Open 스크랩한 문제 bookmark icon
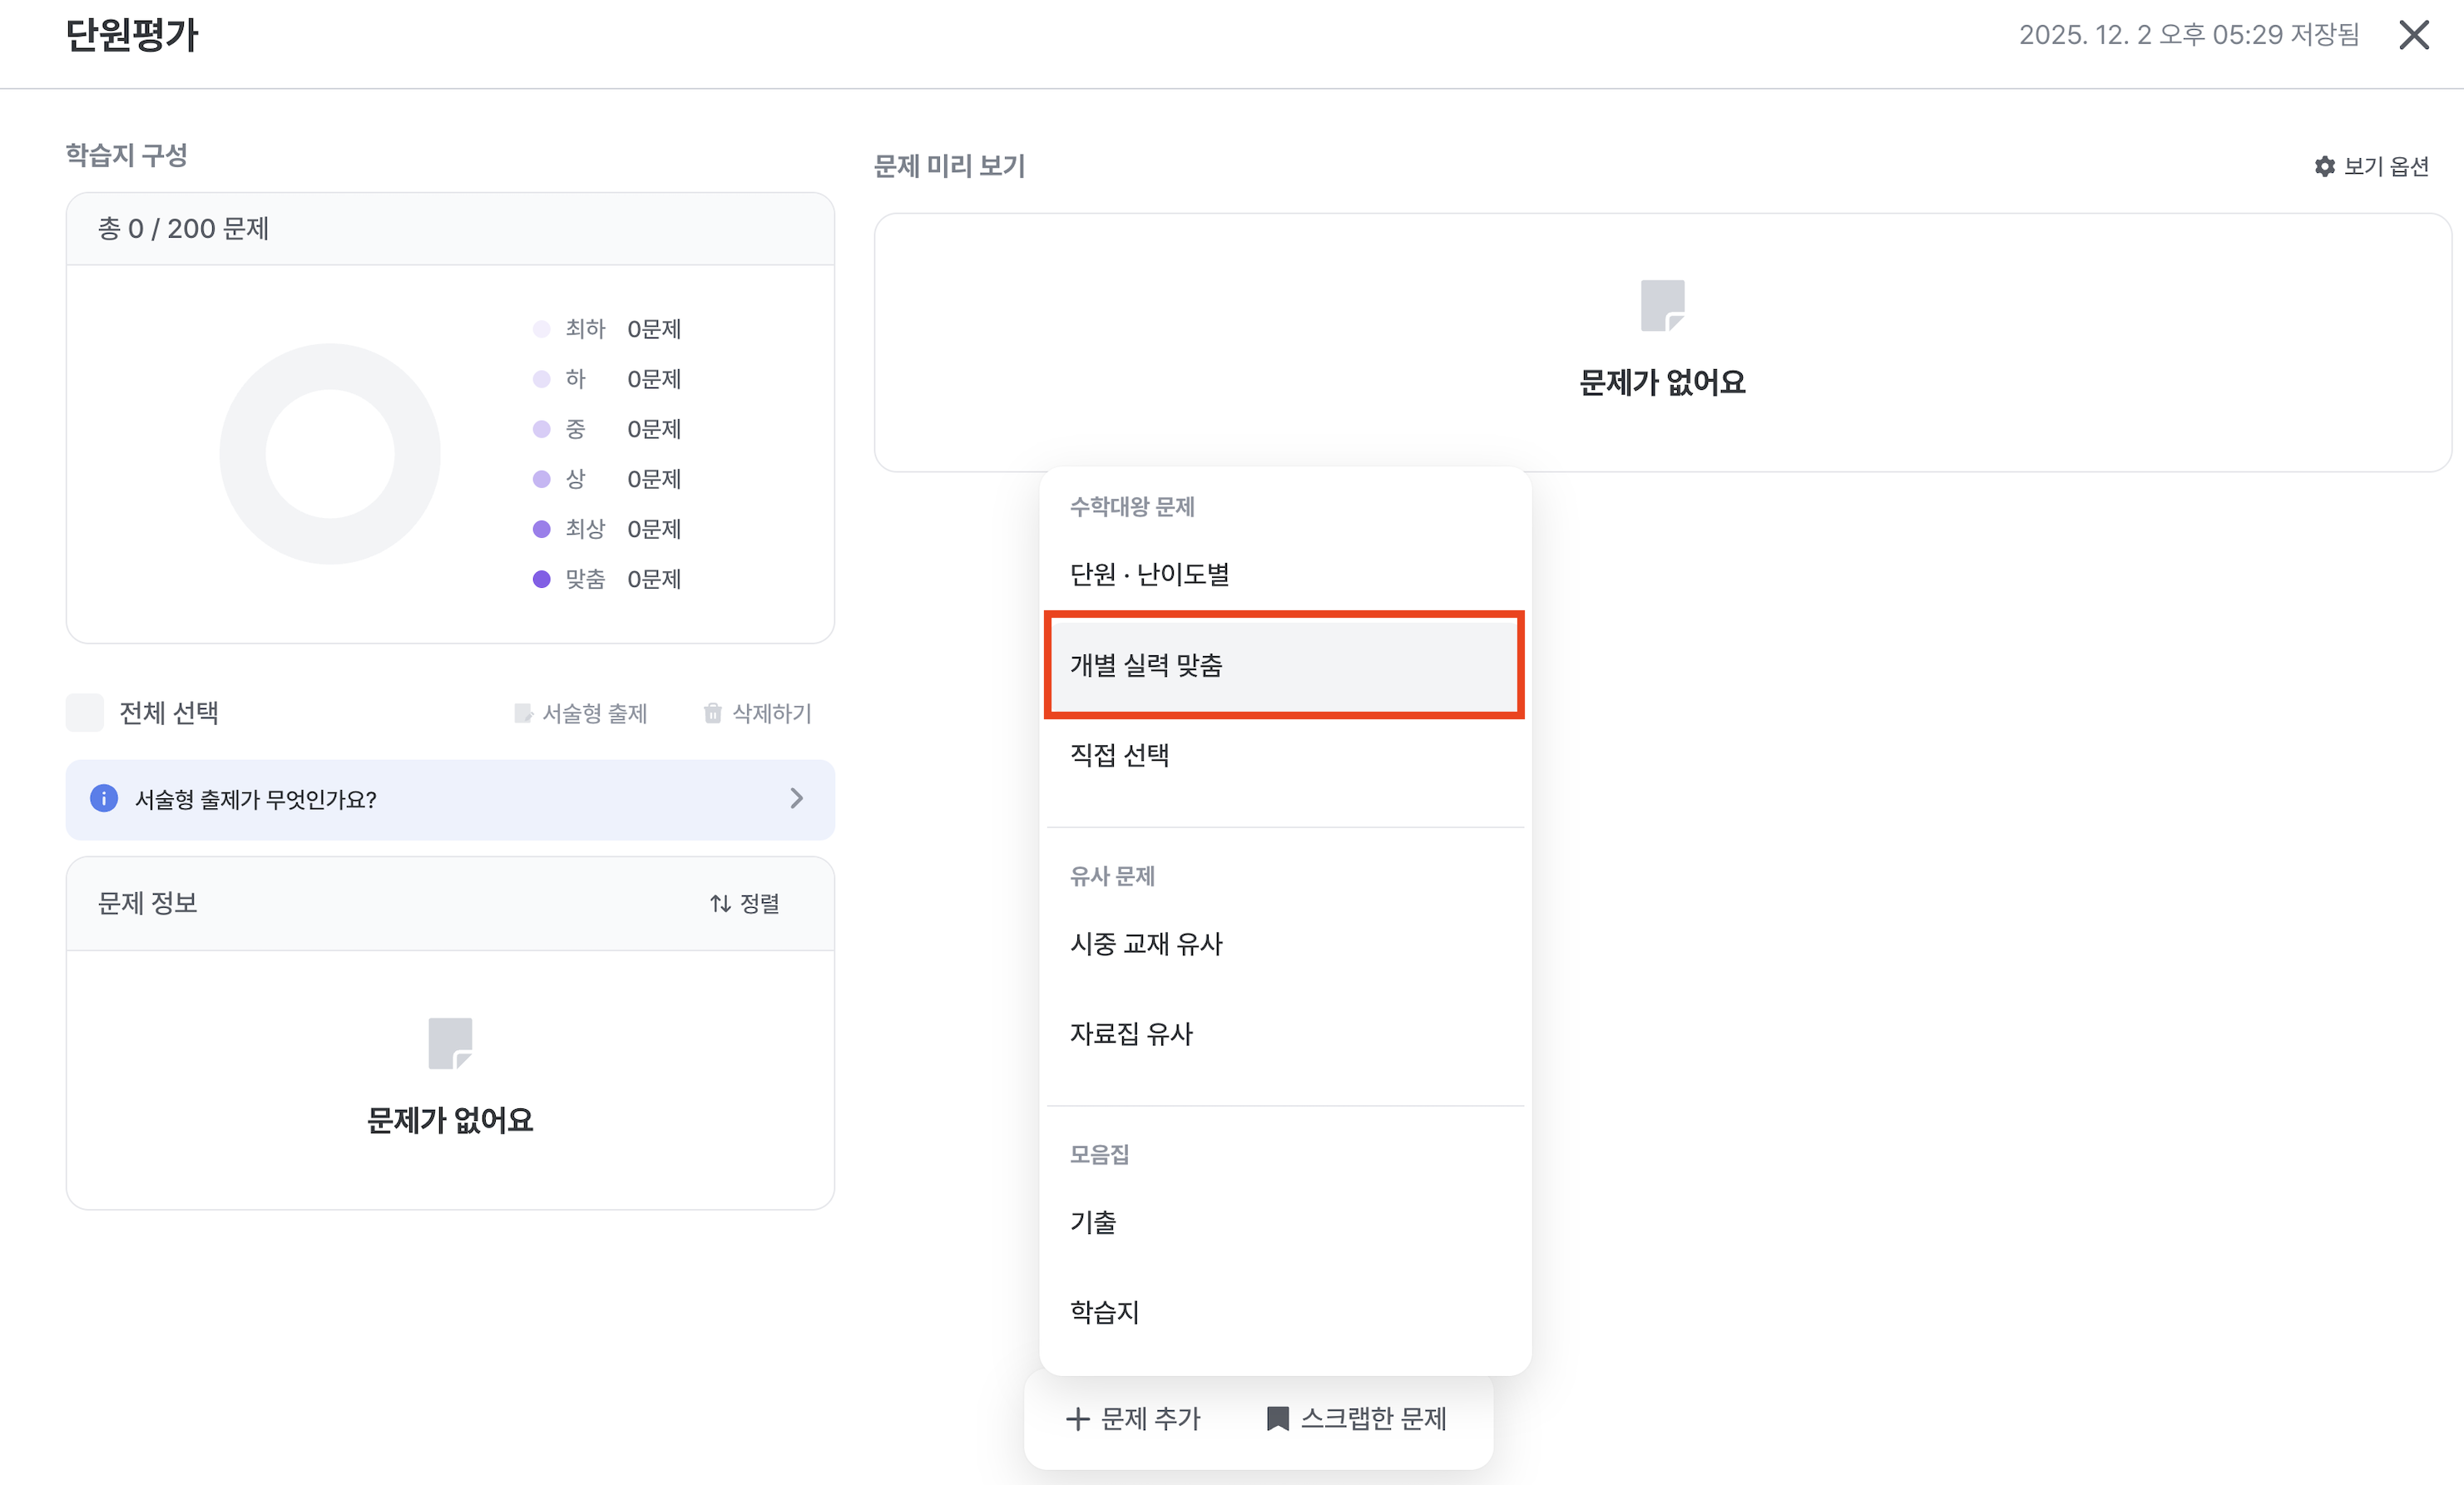This screenshot has width=2464, height=1485. pyautogui.click(x=1277, y=1419)
